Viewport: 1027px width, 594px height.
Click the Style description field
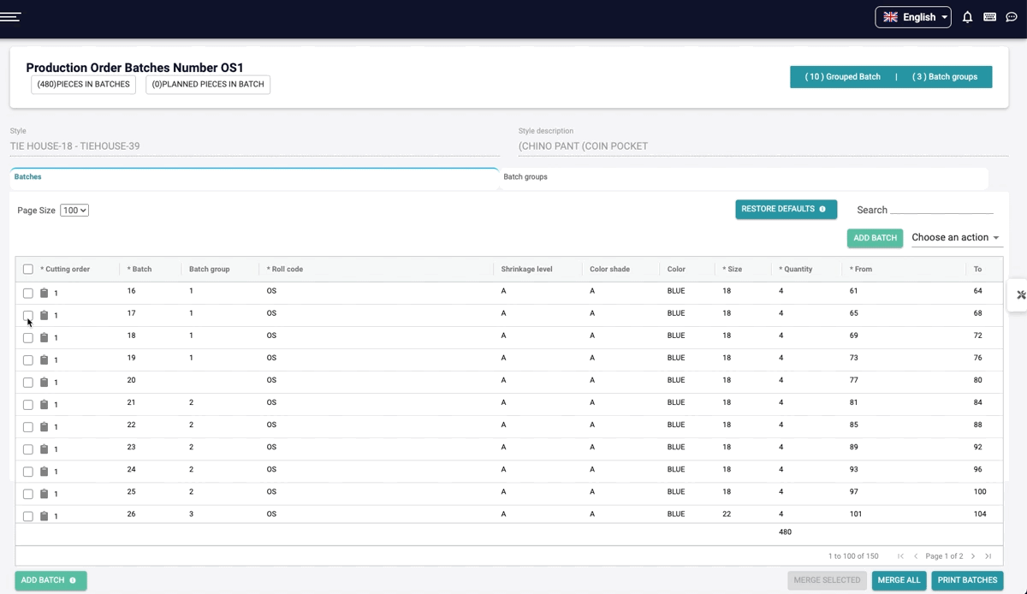click(x=763, y=146)
